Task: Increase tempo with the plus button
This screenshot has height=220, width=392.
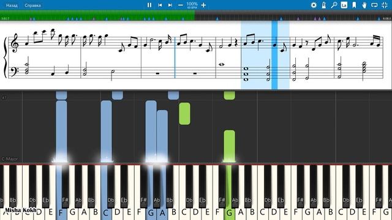Action: [x=203, y=5]
